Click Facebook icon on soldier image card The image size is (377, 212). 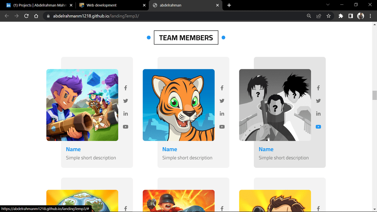click(222, 209)
